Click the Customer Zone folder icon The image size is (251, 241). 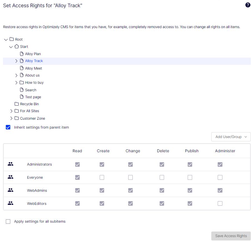tap(17, 118)
